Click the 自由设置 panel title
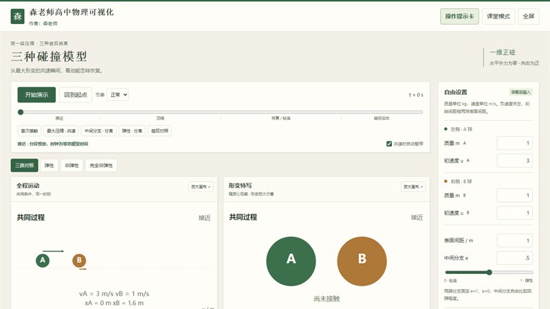550x309 pixels. tap(456, 92)
